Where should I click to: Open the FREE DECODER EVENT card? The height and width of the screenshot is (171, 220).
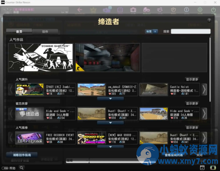coord(46,138)
